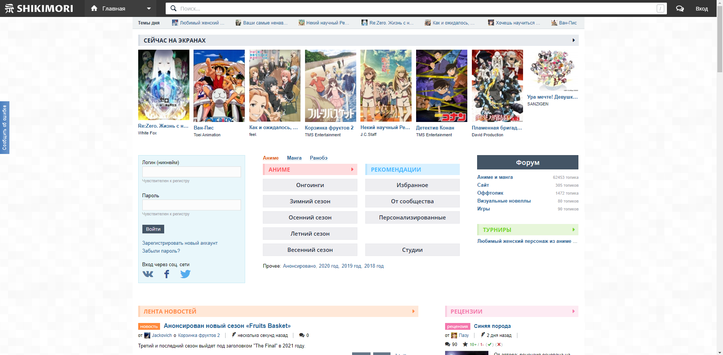
Task: Expand the Турниры section arrow
Action: pyautogui.click(x=574, y=230)
